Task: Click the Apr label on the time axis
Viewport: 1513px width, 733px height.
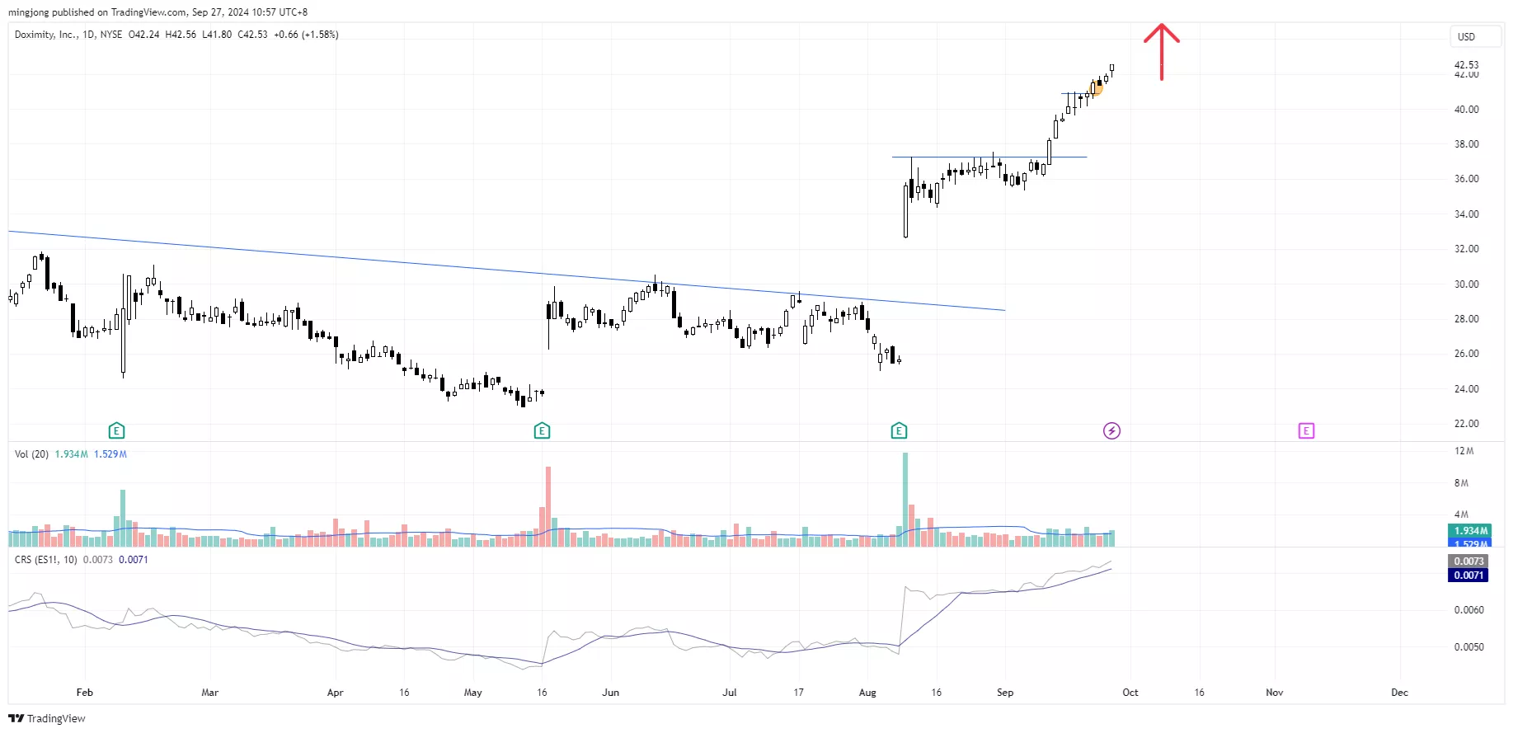Action: pyautogui.click(x=335, y=693)
